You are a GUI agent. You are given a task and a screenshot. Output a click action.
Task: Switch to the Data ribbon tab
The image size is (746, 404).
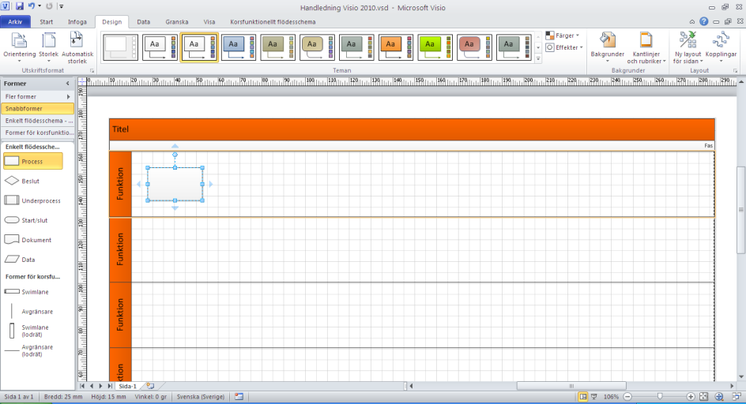[143, 22]
